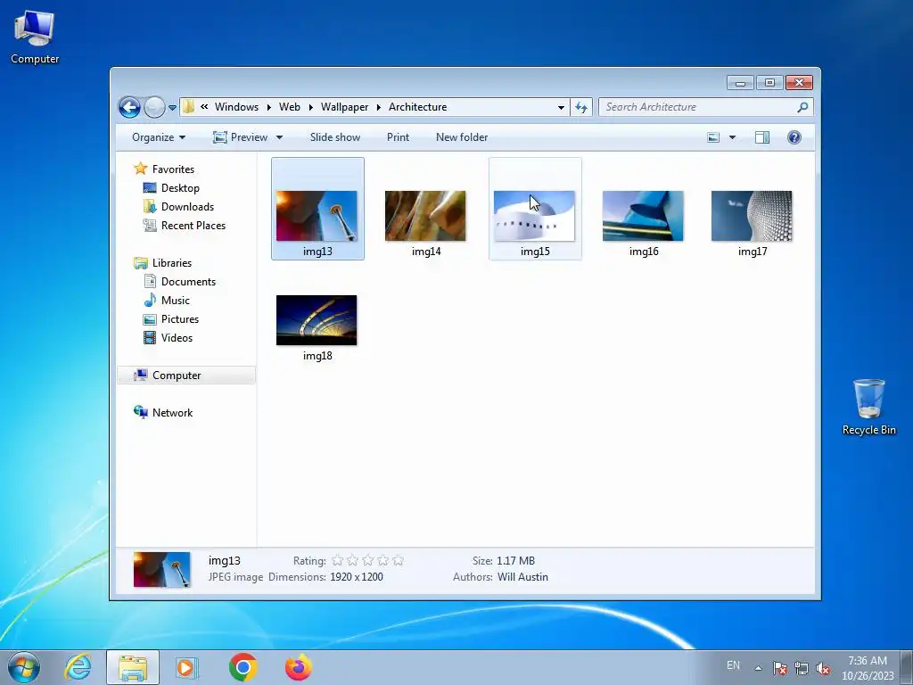Viewport: 913px width, 685px height.
Task: Open the Windows Start menu
Action: point(24,667)
